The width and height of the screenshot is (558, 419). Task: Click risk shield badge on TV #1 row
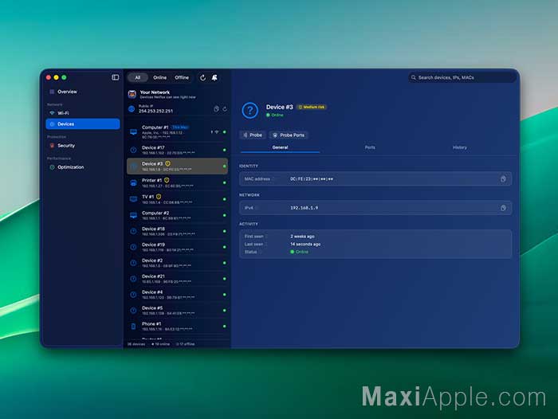[159, 197]
